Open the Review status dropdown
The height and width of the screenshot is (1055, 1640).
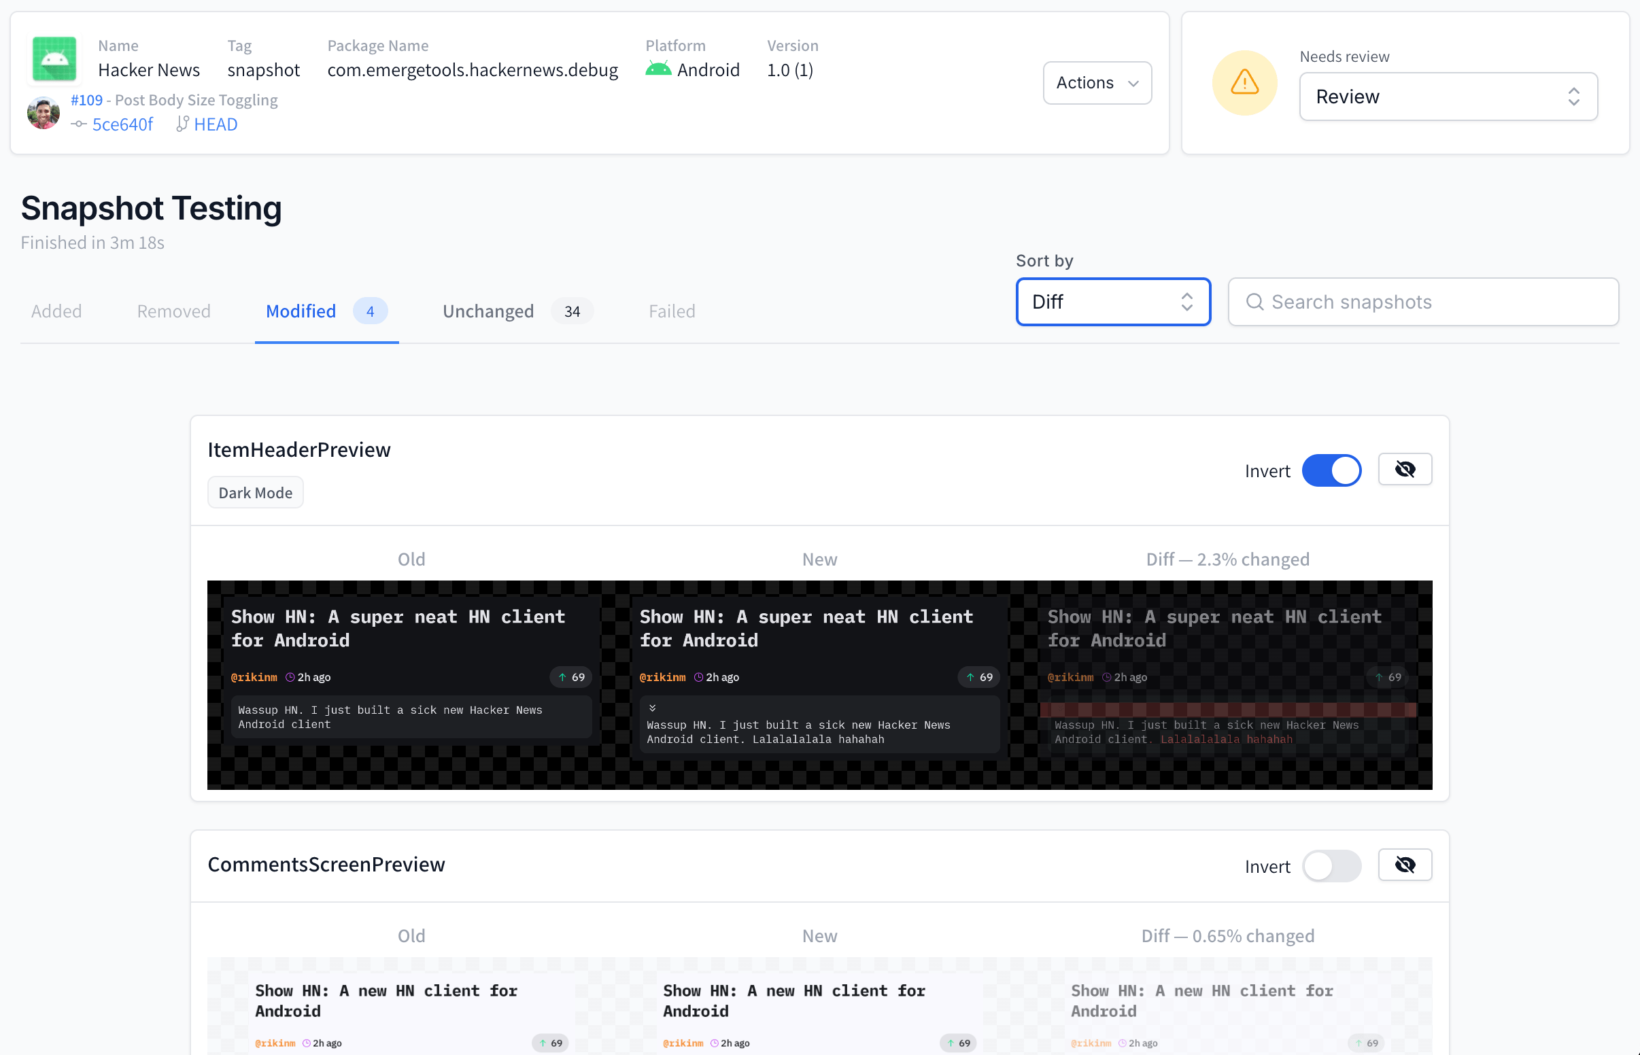click(1448, 96)
